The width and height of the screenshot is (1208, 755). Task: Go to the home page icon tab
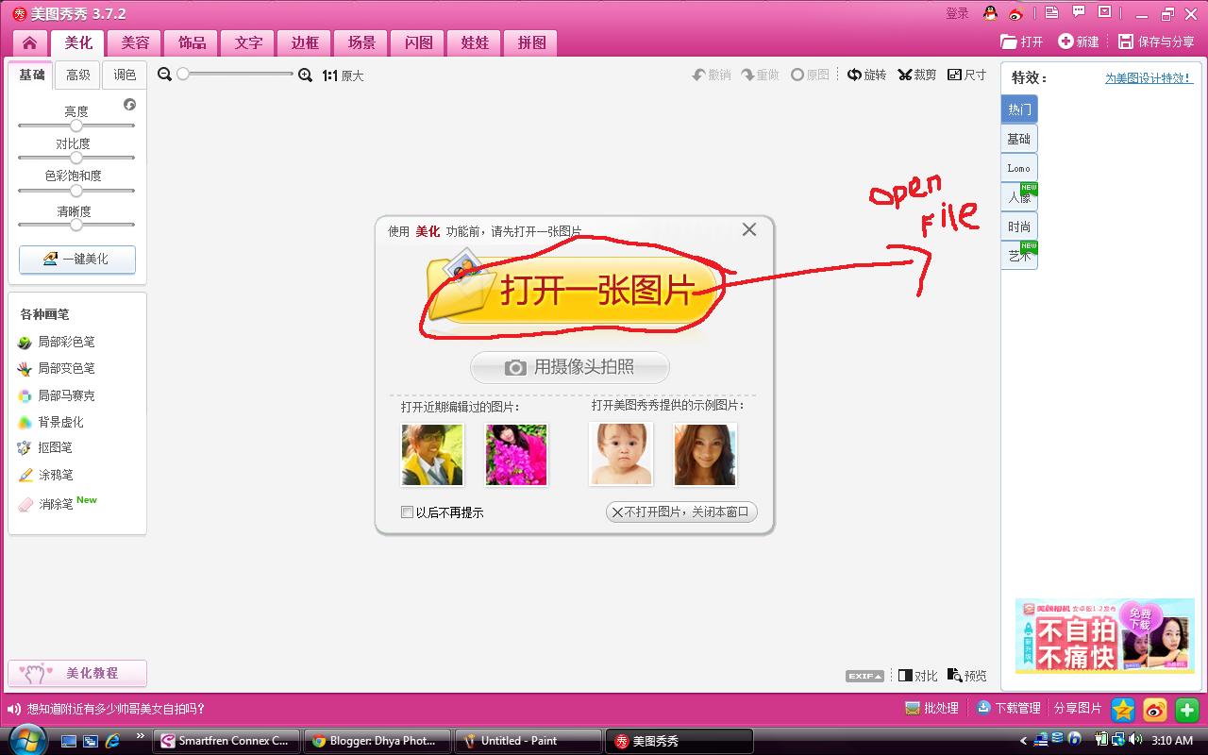(30, 42)
